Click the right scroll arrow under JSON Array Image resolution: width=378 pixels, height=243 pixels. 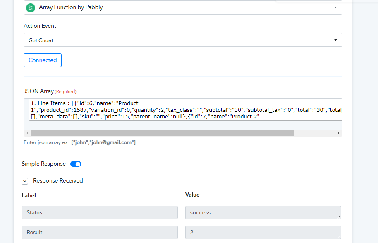click(339, 133)
